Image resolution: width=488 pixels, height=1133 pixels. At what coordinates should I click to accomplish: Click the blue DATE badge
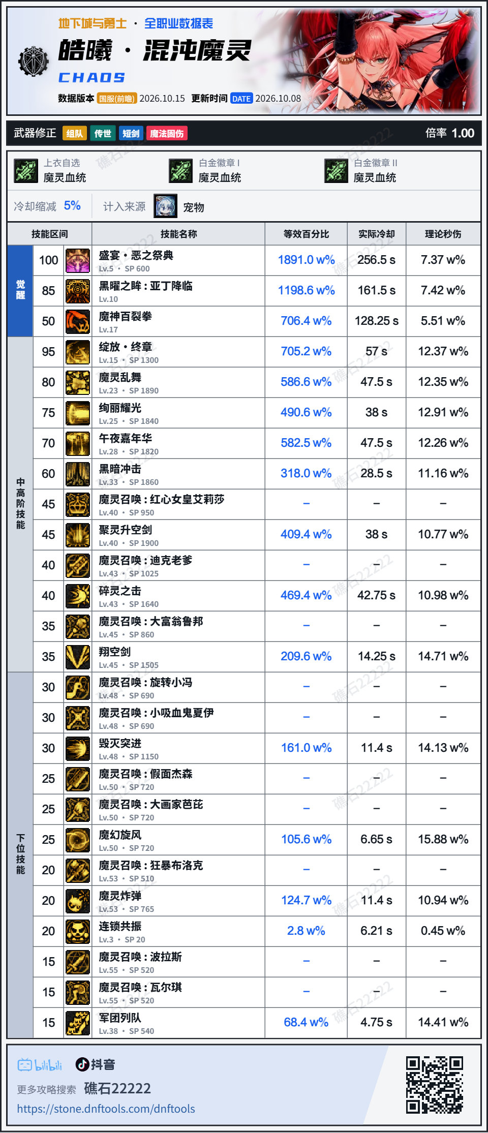click(x=241, y=99)
